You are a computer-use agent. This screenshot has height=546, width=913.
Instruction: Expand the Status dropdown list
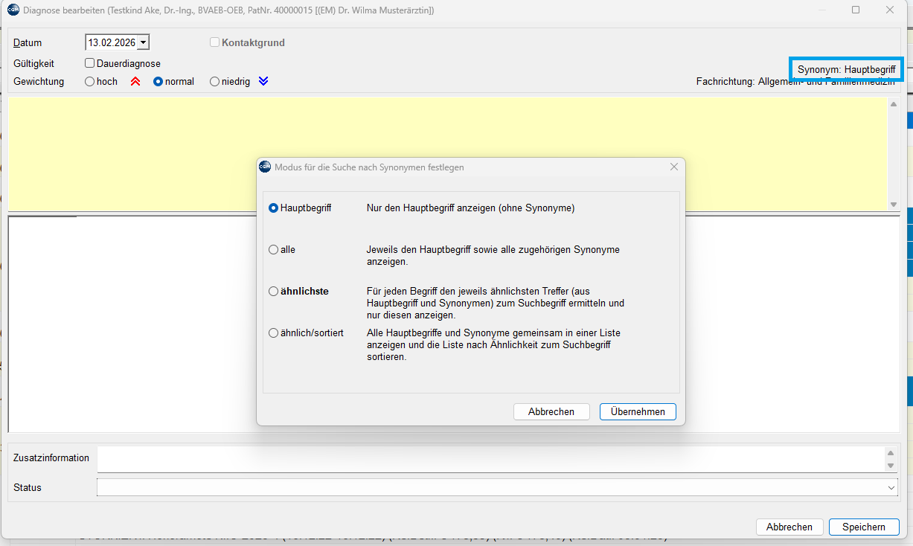[891, 488]
